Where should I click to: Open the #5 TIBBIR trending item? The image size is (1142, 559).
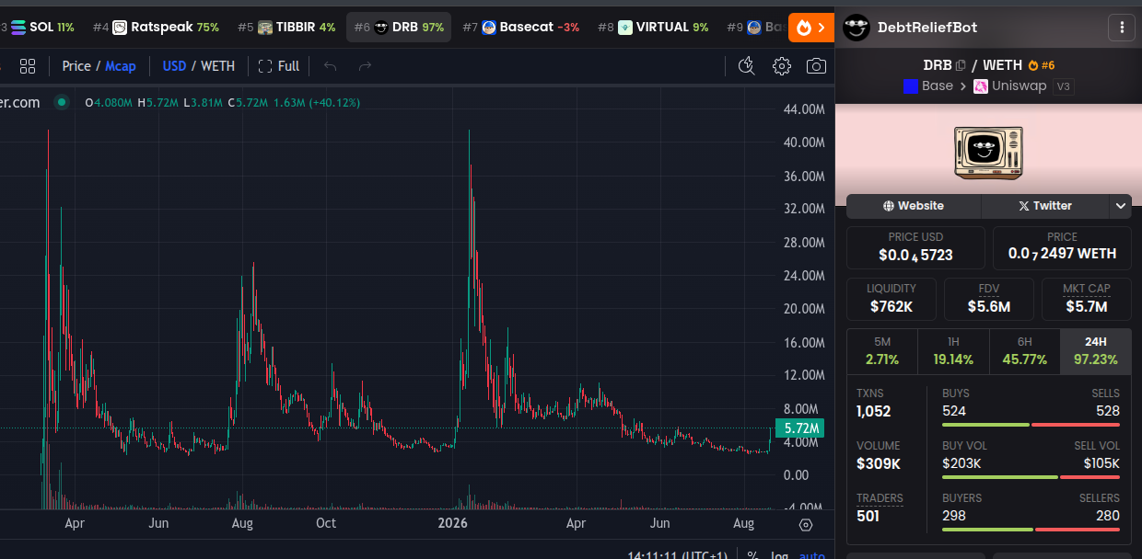pyautogui.click(x=286, y=28)
